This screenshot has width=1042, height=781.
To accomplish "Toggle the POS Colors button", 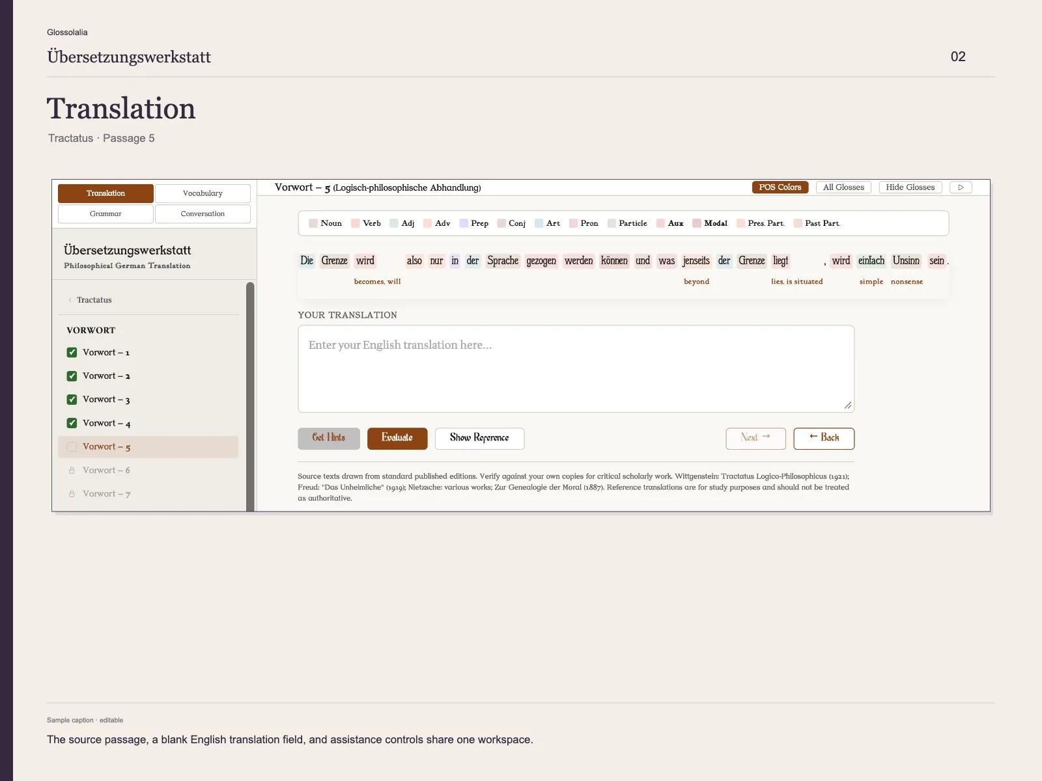I will pos(780,187).
